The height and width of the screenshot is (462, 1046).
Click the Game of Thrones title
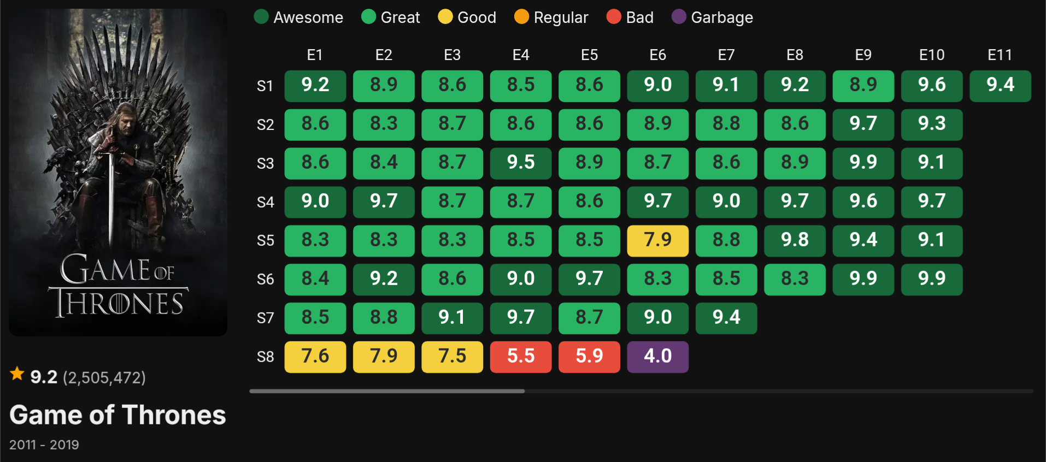pyautogui.click(x=117, y=415)
